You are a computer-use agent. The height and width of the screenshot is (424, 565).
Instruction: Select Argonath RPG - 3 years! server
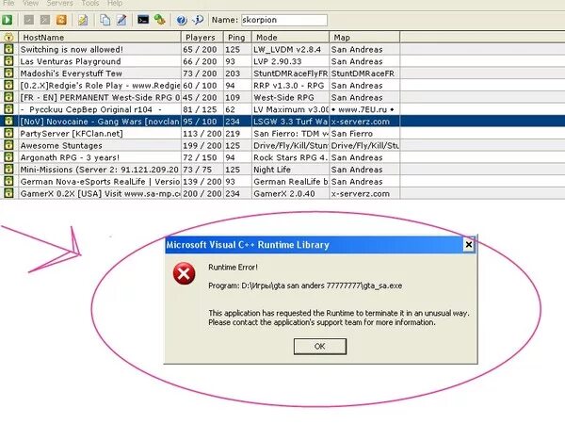[x=282, y=157]
